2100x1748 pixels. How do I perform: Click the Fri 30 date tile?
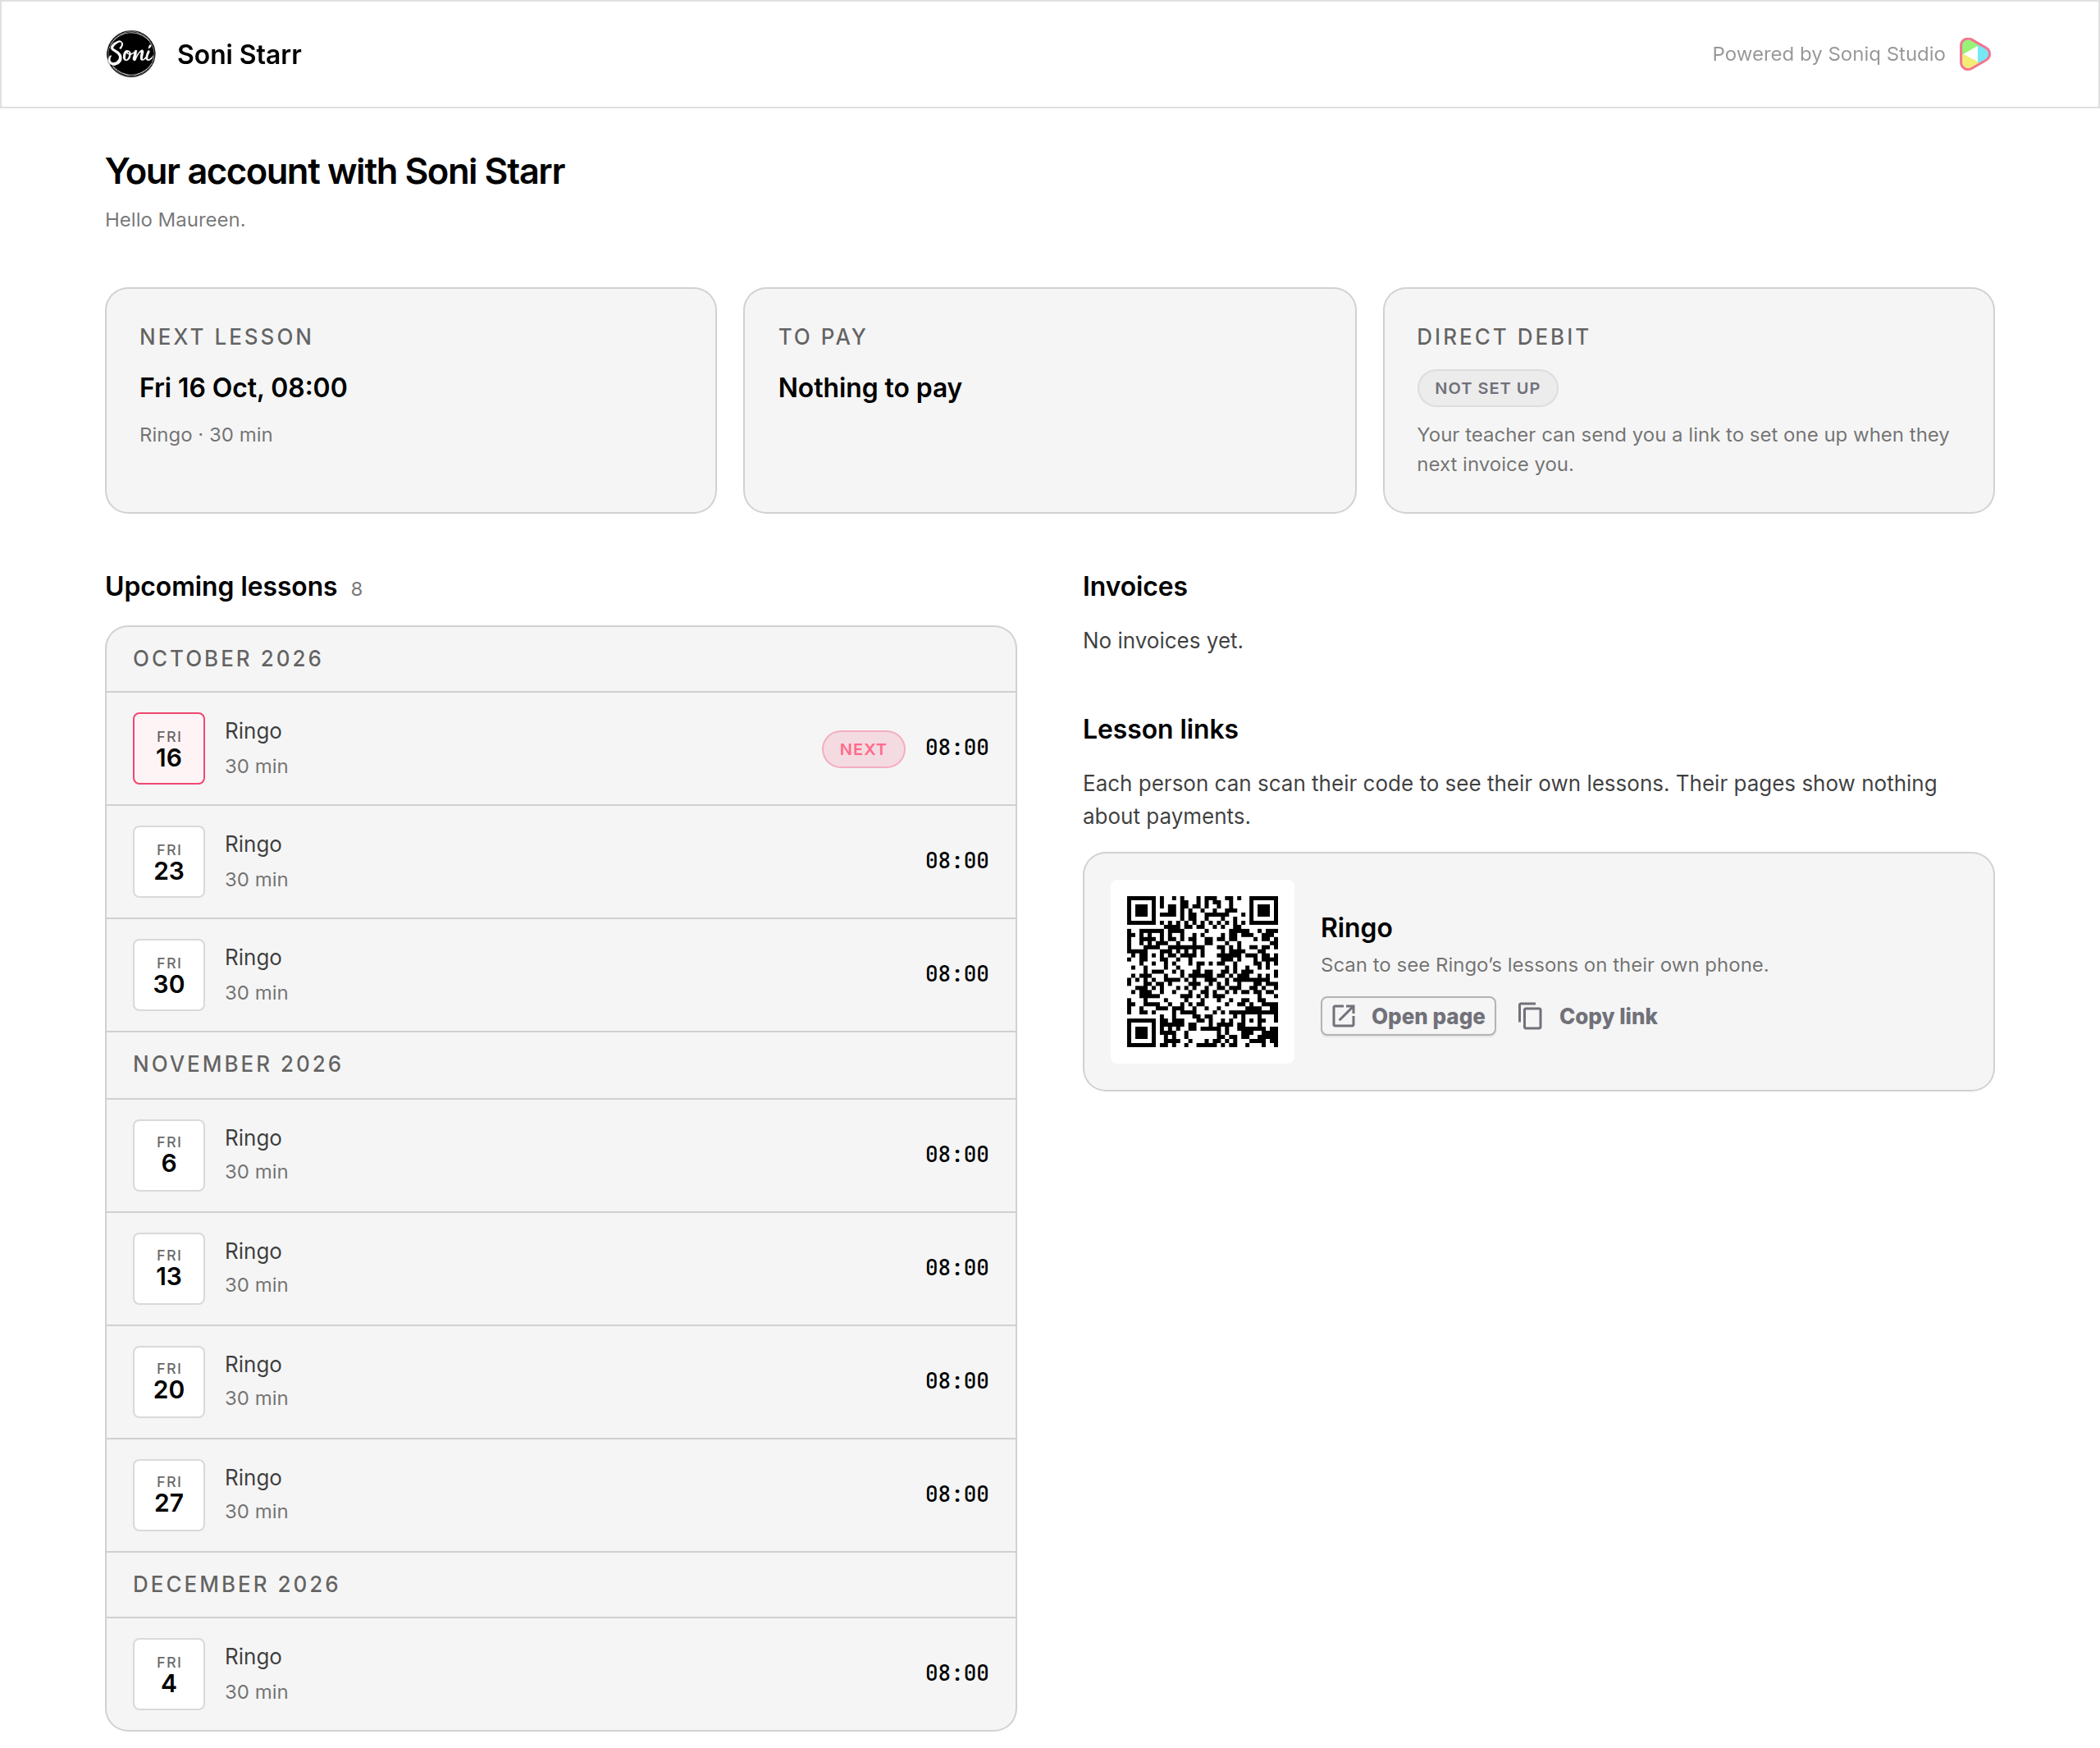[x=169, y=975]
